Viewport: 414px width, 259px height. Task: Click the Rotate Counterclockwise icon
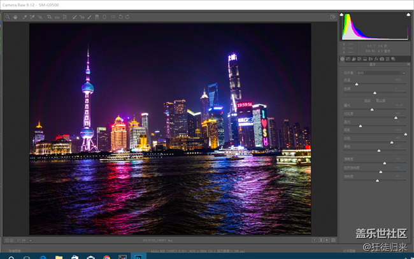click(x=120, y=17)
